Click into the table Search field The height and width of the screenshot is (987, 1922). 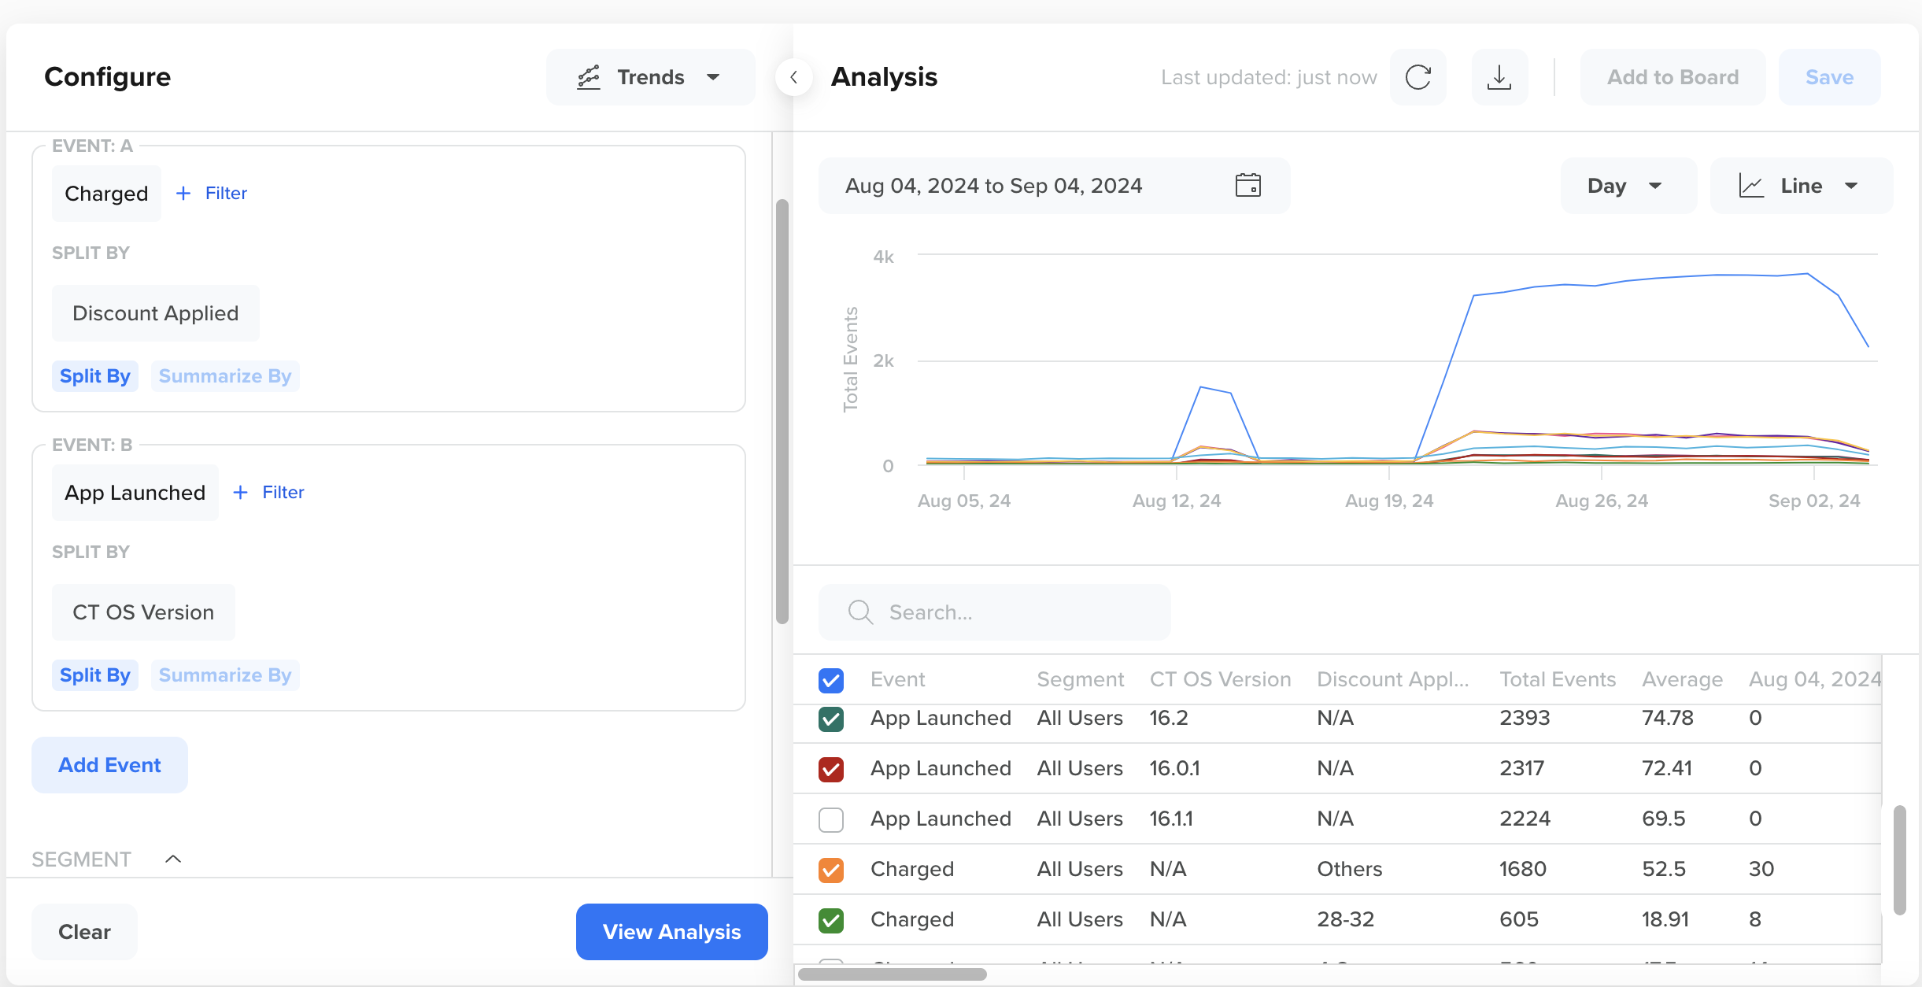click(1015, 612)
